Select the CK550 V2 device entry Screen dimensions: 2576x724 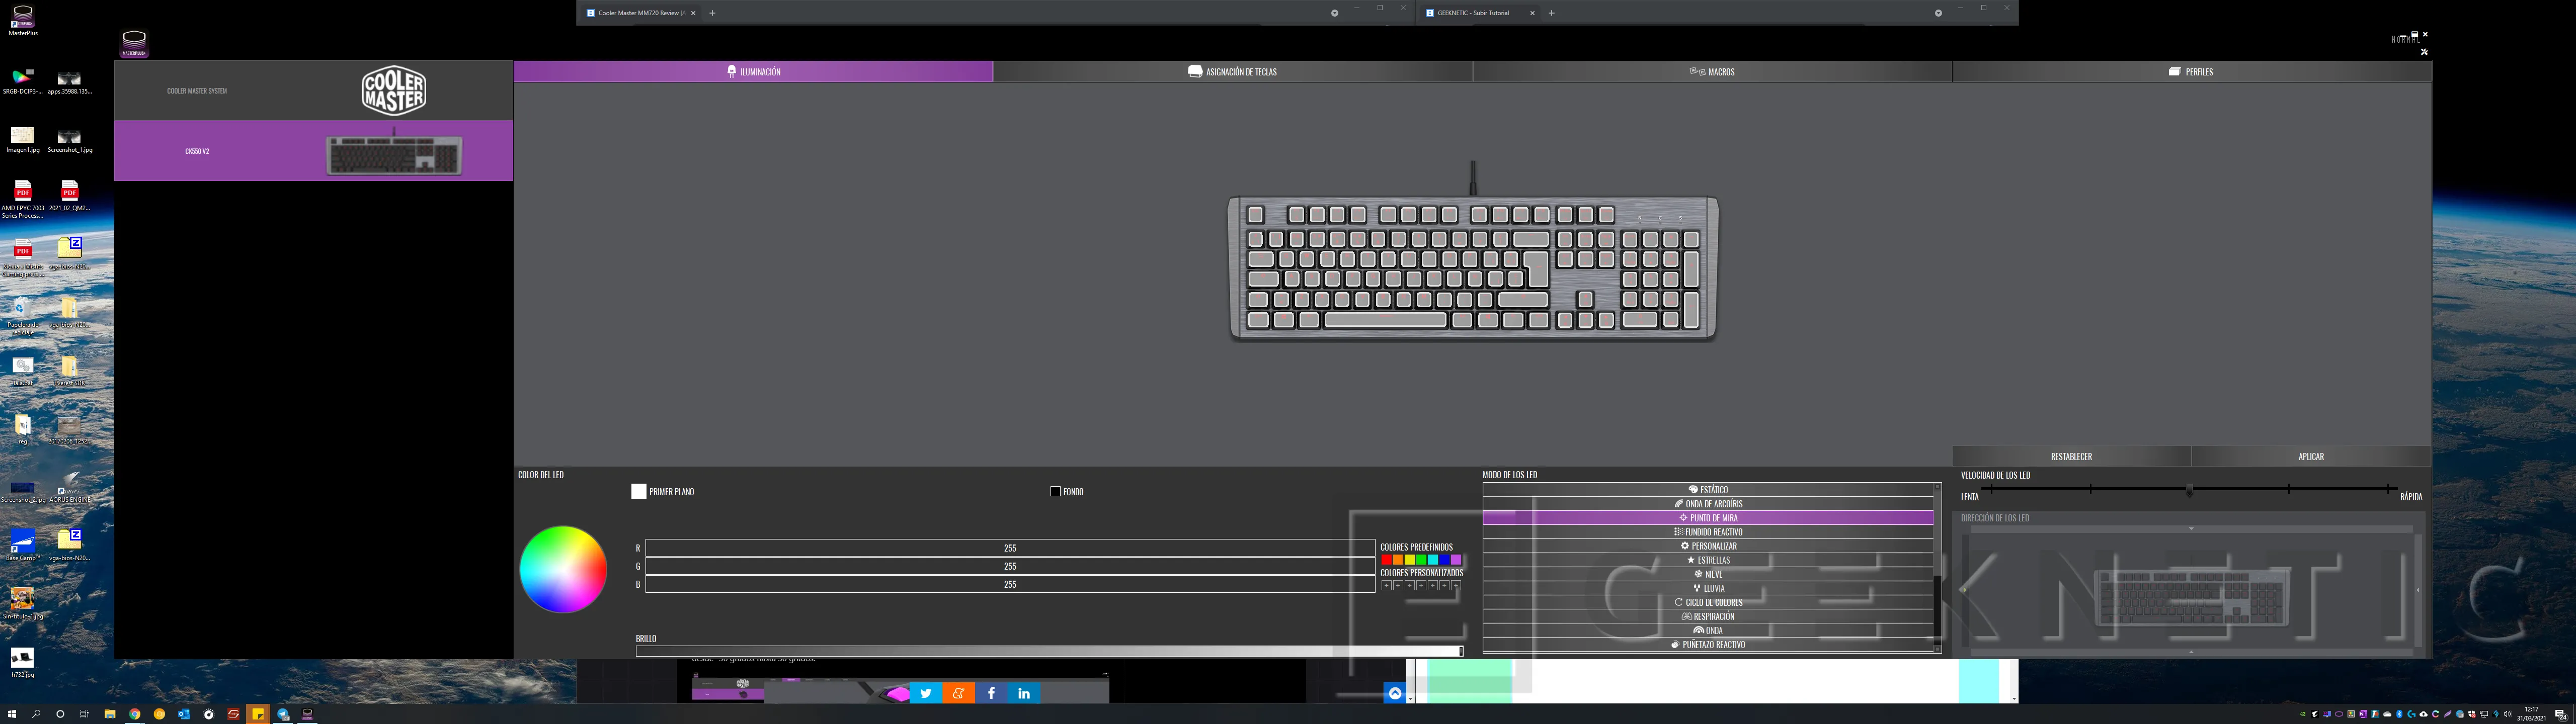pos(313,151)
